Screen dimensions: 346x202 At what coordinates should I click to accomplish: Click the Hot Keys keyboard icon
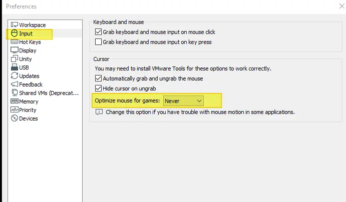[x=15, y=41]
